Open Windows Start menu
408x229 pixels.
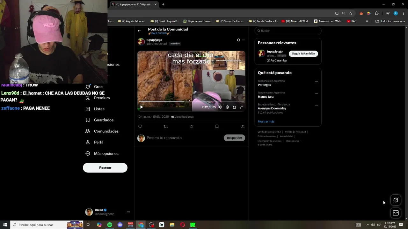pos(5,225)
